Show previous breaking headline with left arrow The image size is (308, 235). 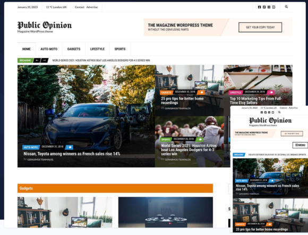37,60
